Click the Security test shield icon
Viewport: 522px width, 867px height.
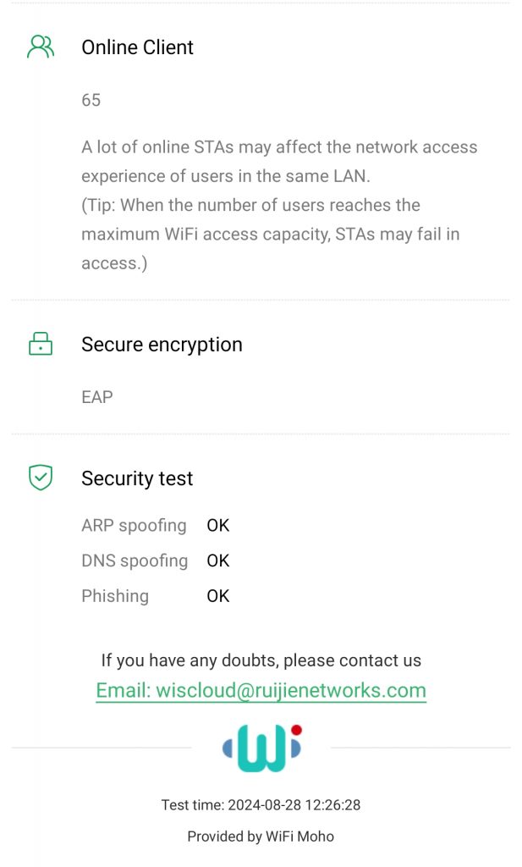tap(40, 478)
